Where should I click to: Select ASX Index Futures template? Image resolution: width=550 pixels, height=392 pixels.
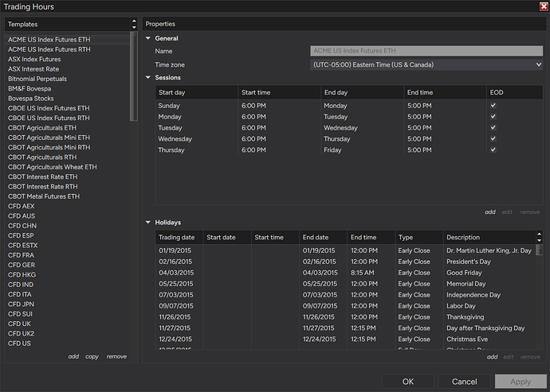pyautogui.click(x=68, y=59)
